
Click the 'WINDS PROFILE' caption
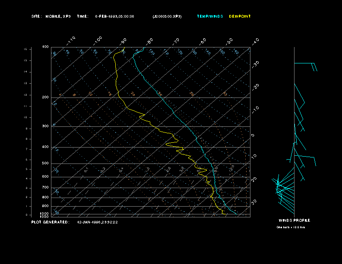click(x=294, y=220)
